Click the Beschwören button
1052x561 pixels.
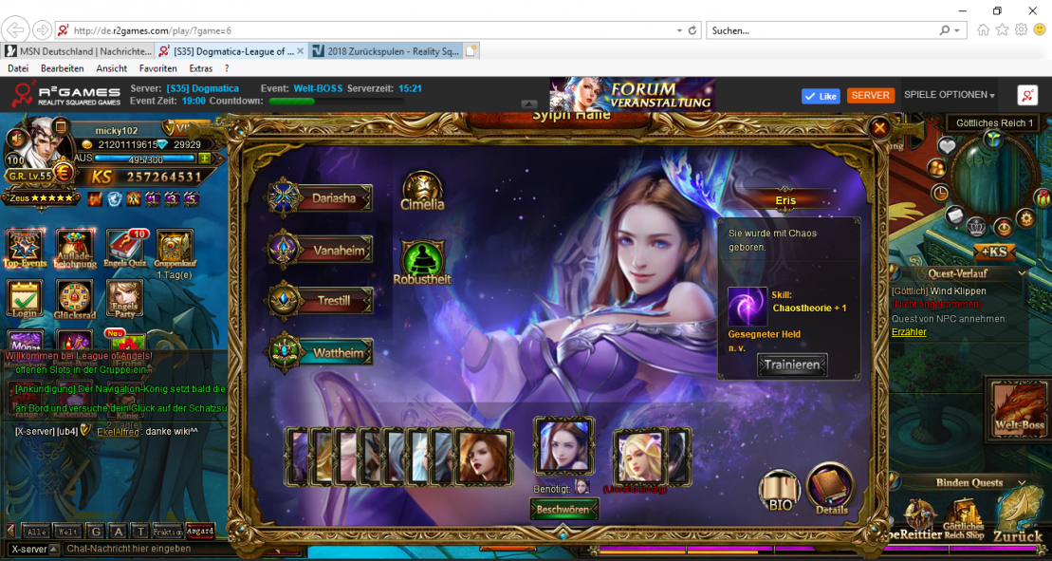coord(564,510)
